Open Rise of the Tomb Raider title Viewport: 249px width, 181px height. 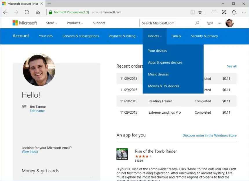click(x=156, y=151)
